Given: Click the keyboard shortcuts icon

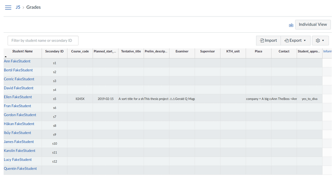Looking at the screenshot, I should (291, 25).
